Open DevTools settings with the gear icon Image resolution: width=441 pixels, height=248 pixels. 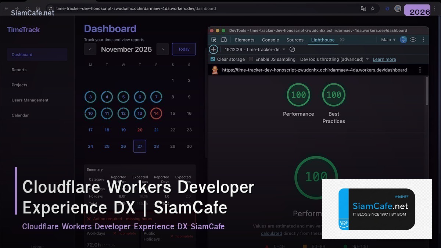point(413,39)
